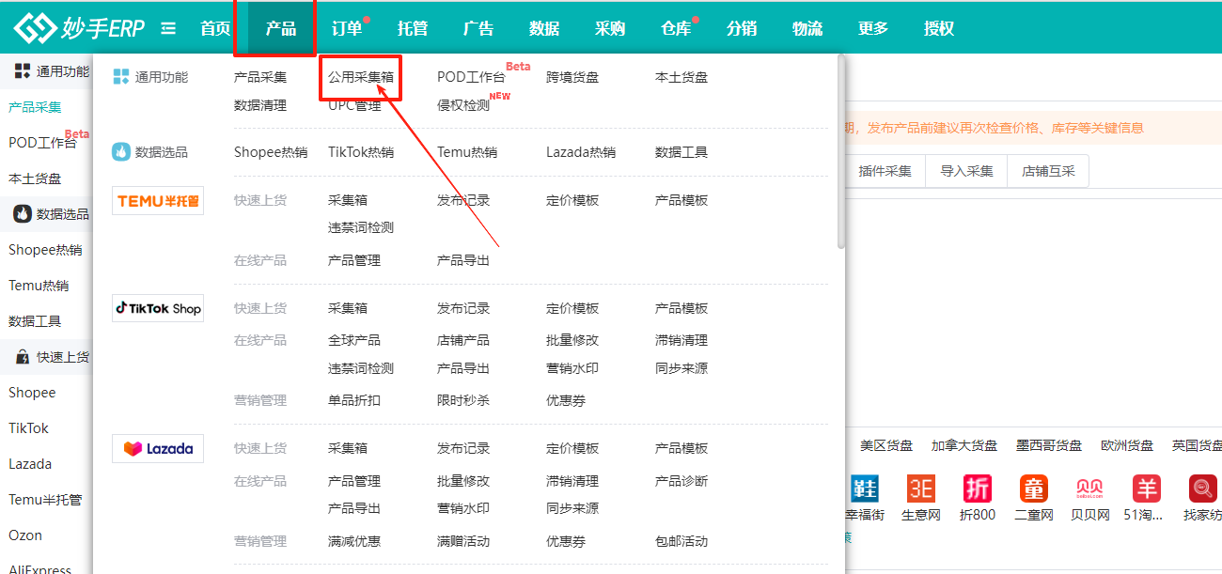Open 限时秒杀 in the TikTok Shop section
The width and height of the screenshot is (1222, 574).
463,400
